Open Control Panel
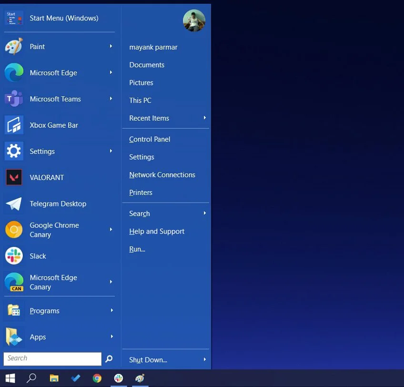 (x=150, y=140)
